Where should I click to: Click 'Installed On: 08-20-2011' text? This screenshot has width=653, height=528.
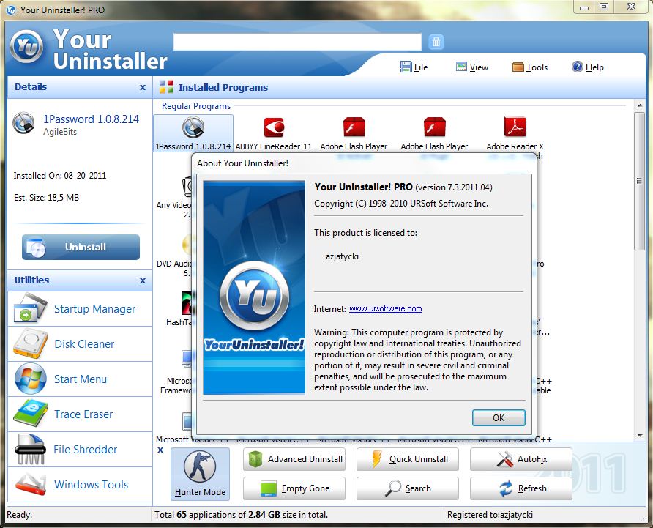point(60,176)
